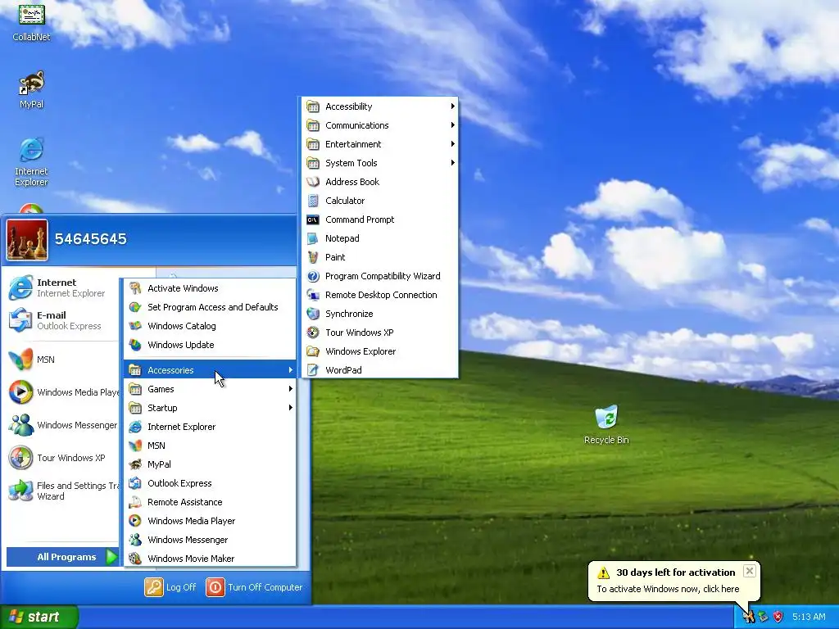Open pinned Internet Explorer in Start menu
This screenshot has height=629, width=839.
59,287
